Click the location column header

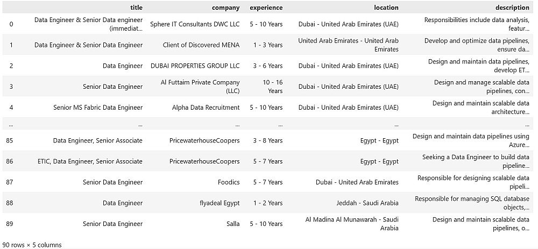point(386,8)
